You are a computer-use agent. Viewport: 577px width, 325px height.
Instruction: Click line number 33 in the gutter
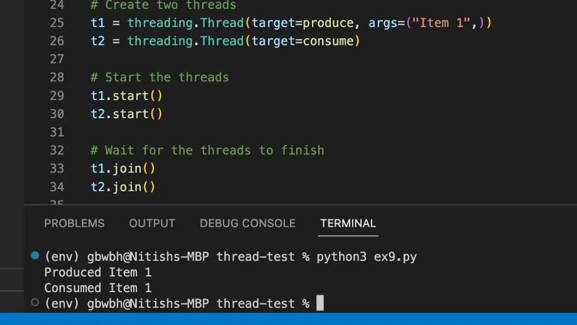point(57,169)
